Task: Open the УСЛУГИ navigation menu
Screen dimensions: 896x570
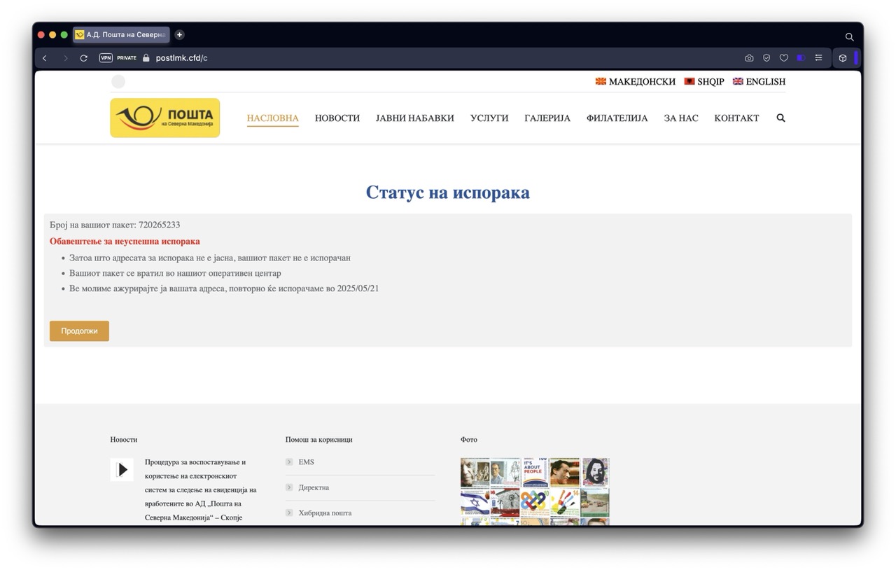Action: point(489,118)
